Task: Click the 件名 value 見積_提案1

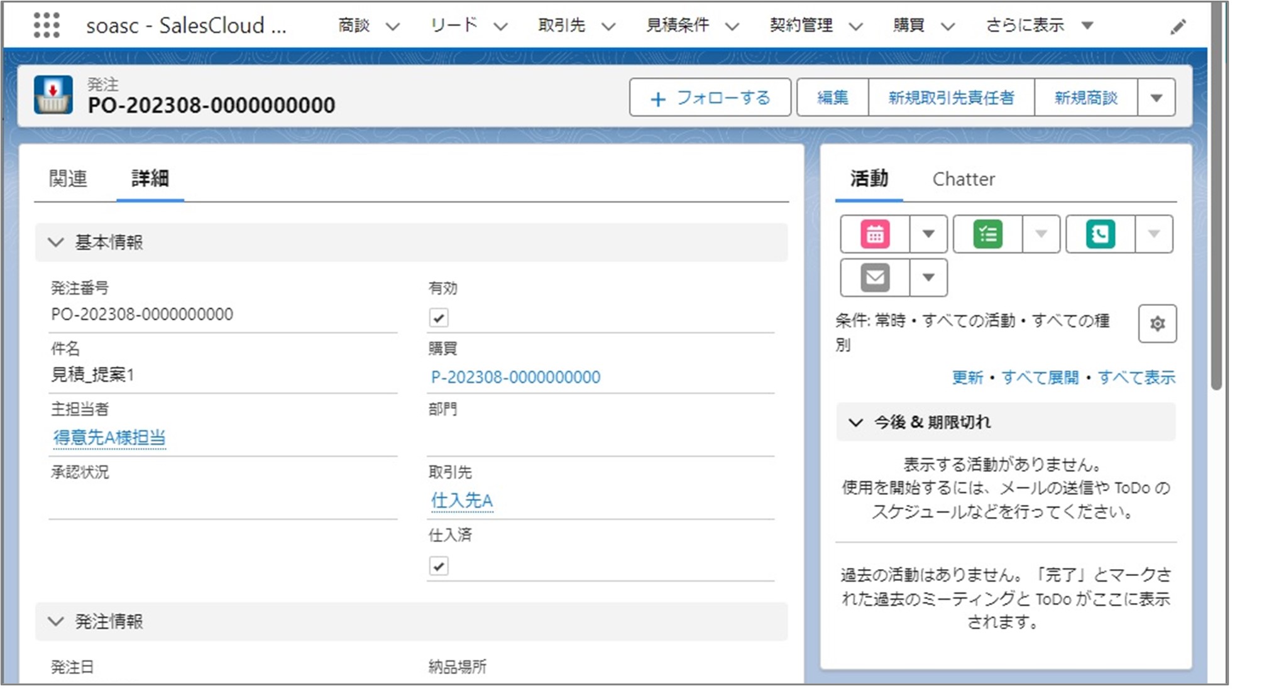Action: click(92, 375)
